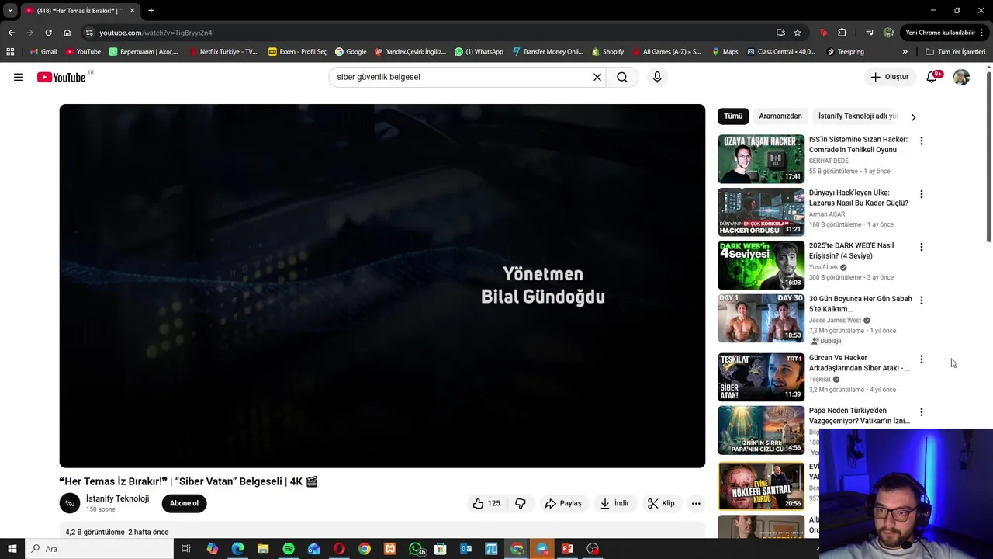Start voice search with microphone
Viewport: 993px width, 559px height.
(x=657, y=77)
